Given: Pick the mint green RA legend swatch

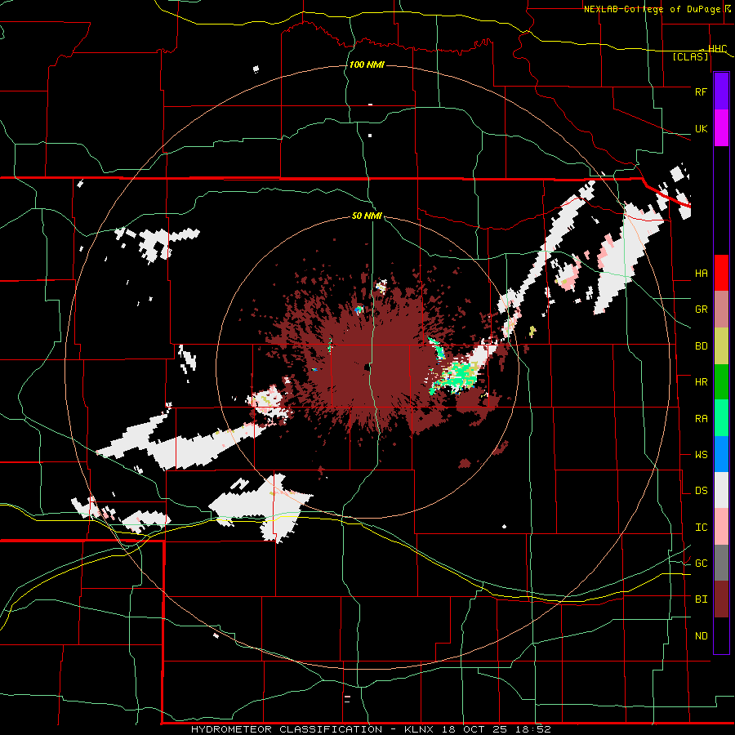Looking at the screenshot, I should coord(721,418).
